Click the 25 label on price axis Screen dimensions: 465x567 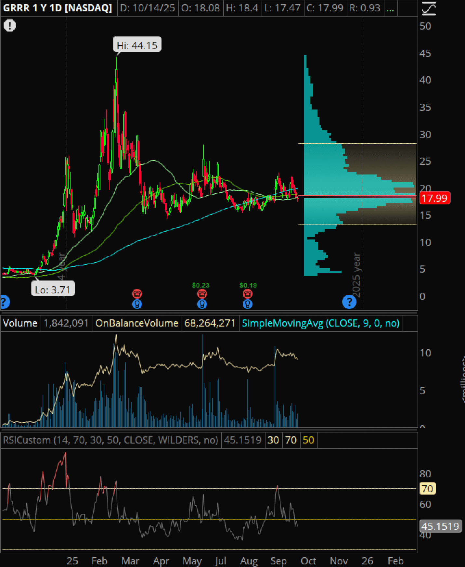coord(425,161)
